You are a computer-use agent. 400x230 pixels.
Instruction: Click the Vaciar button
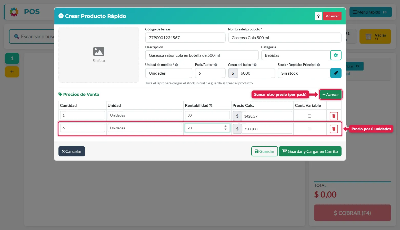click(x=375, y=37)
